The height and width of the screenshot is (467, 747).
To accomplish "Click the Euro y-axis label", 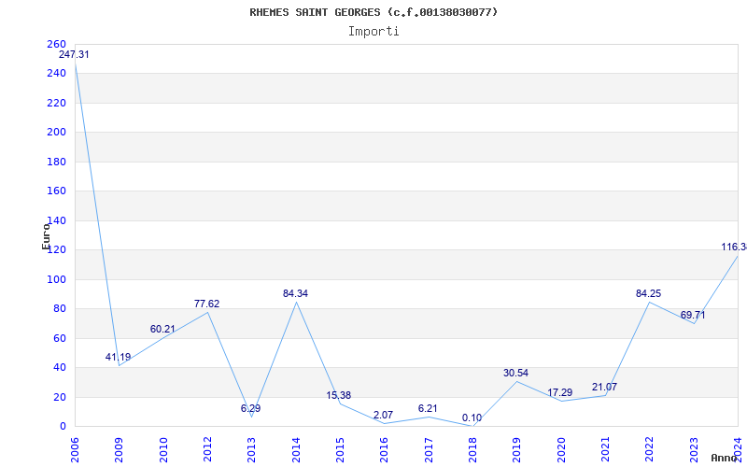I will coord(46,235).
